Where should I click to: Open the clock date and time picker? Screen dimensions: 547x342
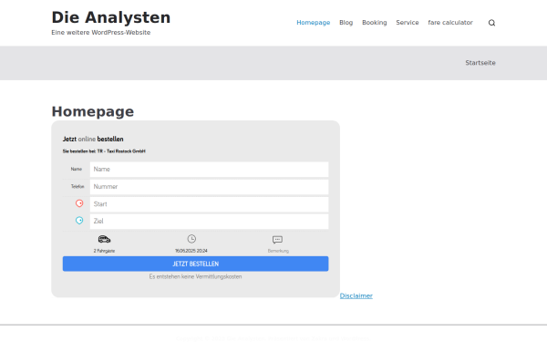(191, 239)
